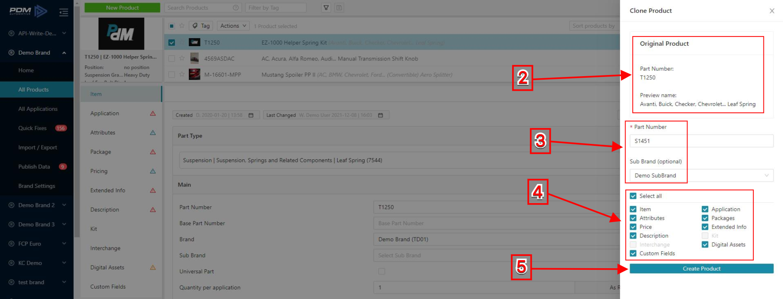Click the save icon next to filter

tap(339, 8)
